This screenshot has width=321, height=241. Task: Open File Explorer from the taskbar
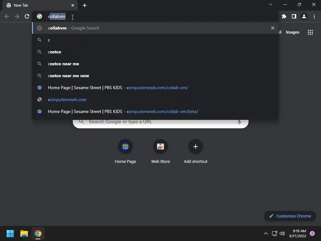24,233
